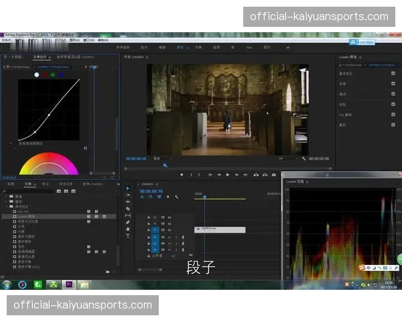Image resolution: width=402 pixels, height=322 pixels.
Task: Step forward one frame in Program Monitor
Action: coord(237,175)
